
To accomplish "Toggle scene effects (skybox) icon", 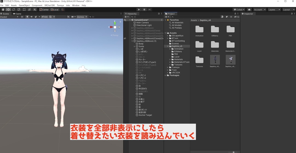I will [36, 17].
